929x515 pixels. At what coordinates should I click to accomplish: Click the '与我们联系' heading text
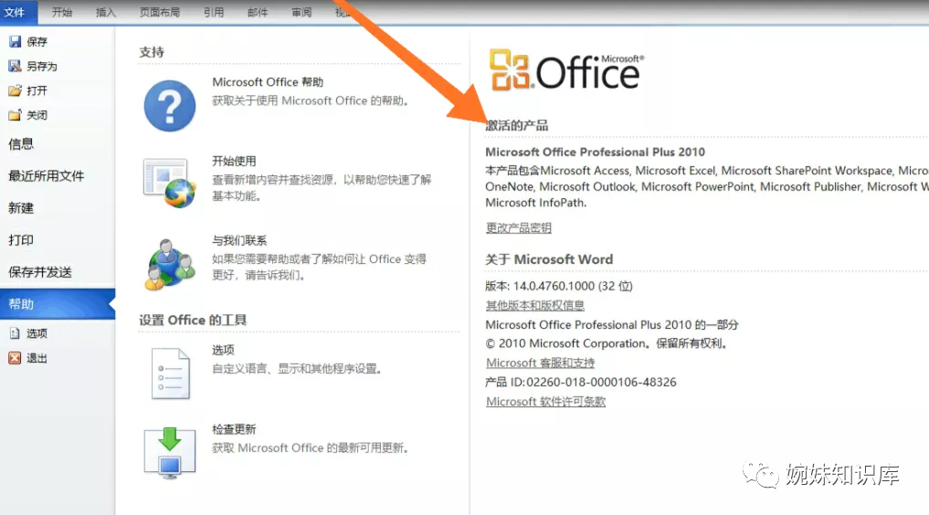pos(239,240)
